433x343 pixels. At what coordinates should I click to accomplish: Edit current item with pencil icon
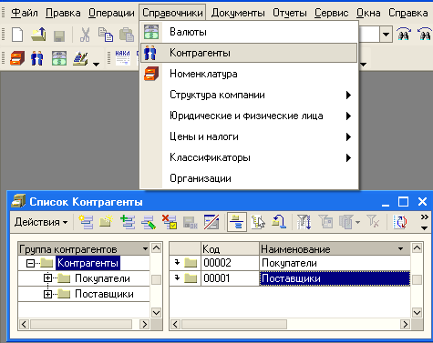[x=149, y=222]
